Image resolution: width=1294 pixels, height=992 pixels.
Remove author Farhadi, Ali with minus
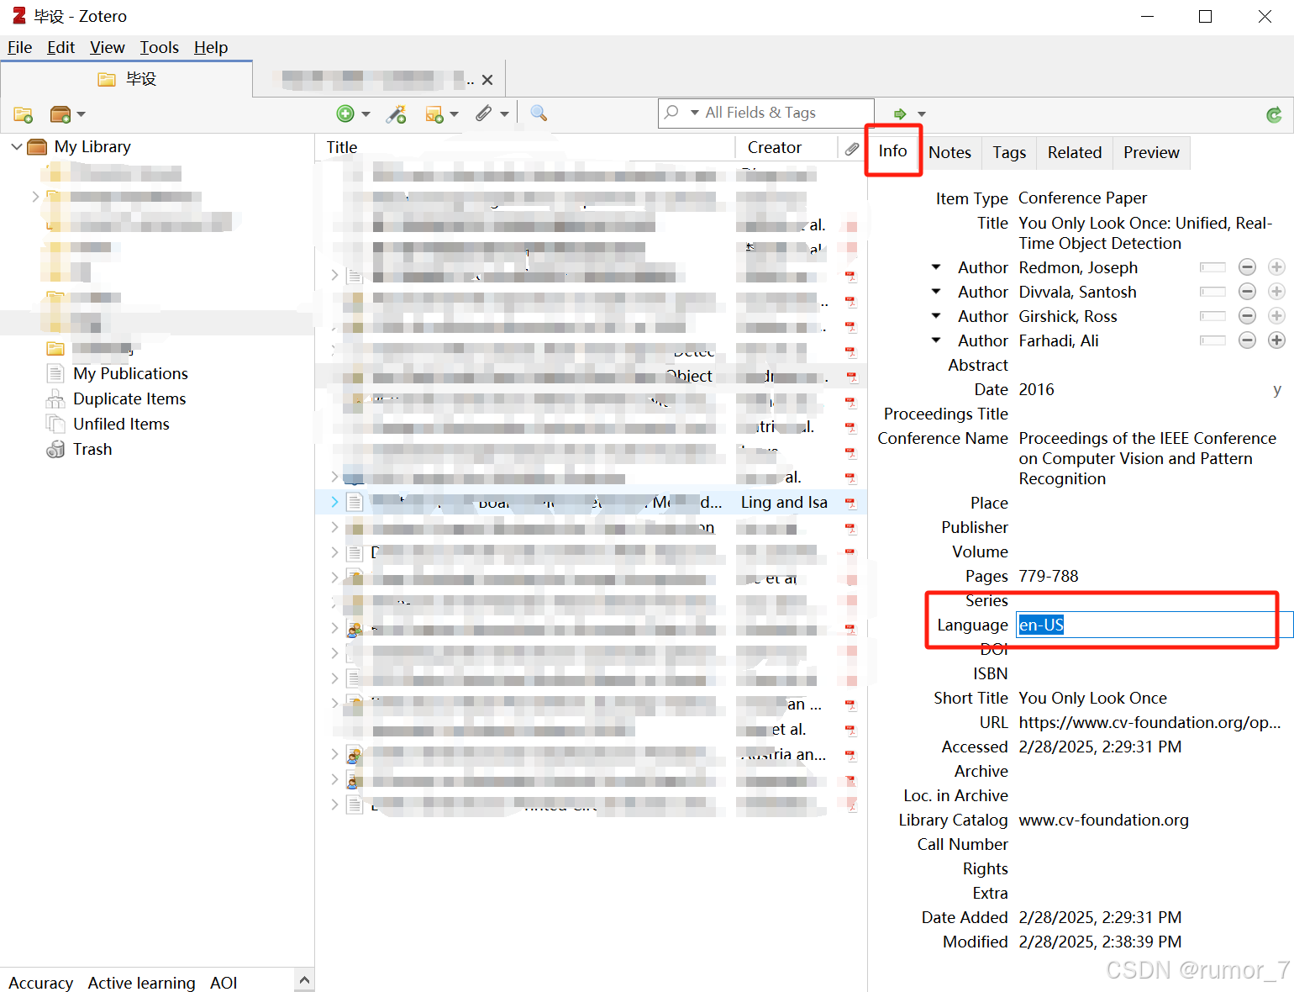point(1248,340)
